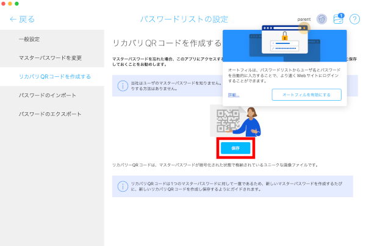
Task: Click the blue 保存 button
Action: [235, 148]
